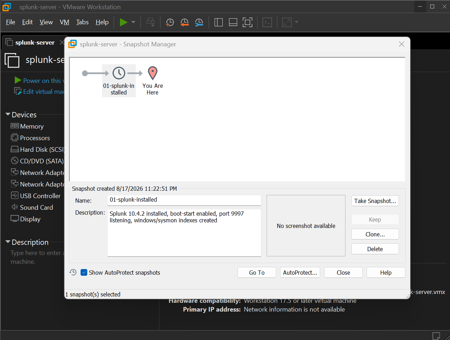Select the Hard Disk (SCSI) device row
450x340 pixels.
coord(37,149)
